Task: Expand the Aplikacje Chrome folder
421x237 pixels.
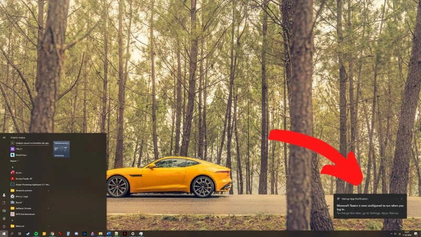Action: point(30,208)
